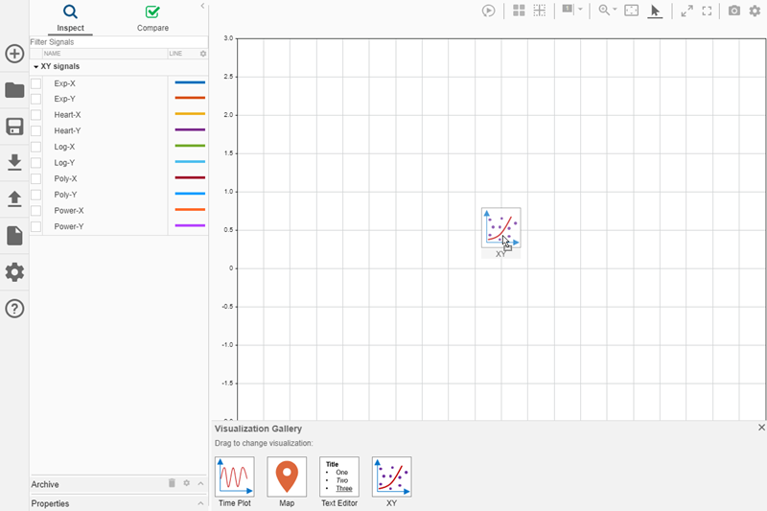Open session via the folder icon
Viewport: 767px width, 511px height.
pyautogui.click(x=14, y=90)
